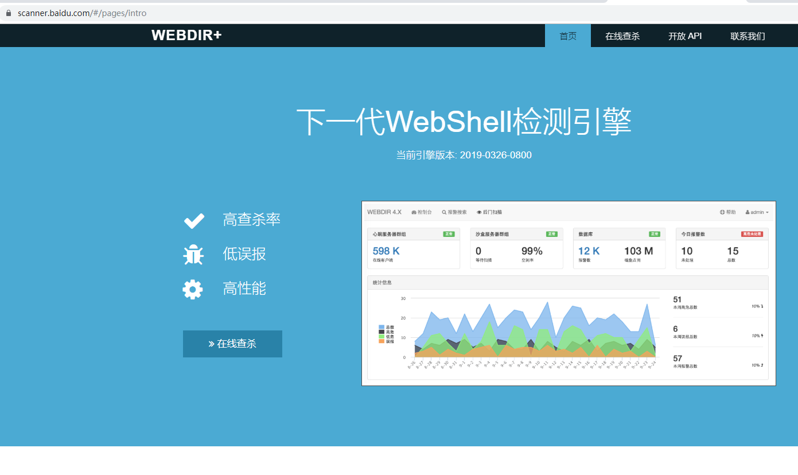Click the dark 高危 legend swatch

point(382,332)
